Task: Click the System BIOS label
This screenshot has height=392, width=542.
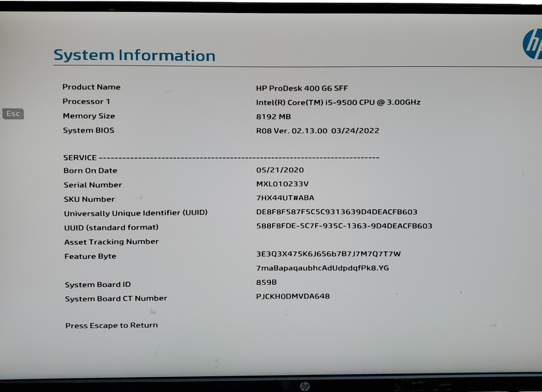Action: tap(88, 130)
